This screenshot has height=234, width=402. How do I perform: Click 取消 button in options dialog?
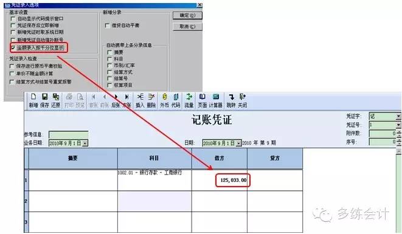click(x=187, y=27)
